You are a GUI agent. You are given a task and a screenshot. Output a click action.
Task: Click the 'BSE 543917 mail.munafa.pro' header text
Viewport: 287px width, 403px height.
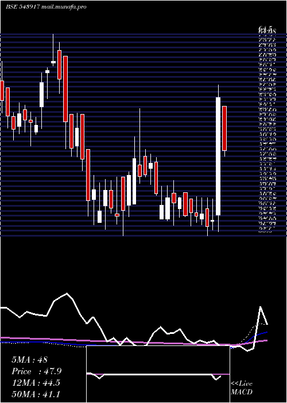46,7
